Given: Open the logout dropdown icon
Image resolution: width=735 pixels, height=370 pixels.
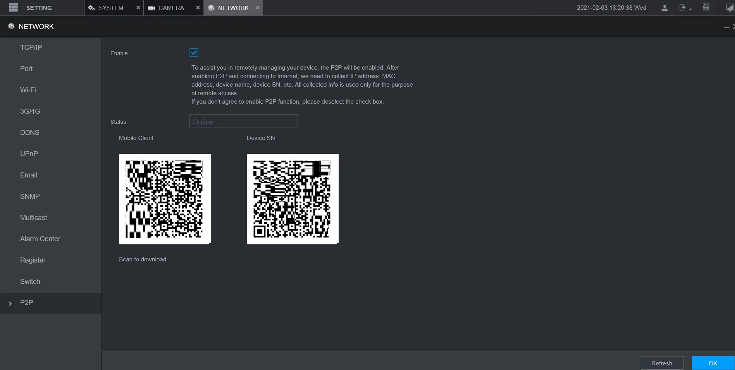Looking at the screenshot, I should pyautogui.click(x=685, y=8).
